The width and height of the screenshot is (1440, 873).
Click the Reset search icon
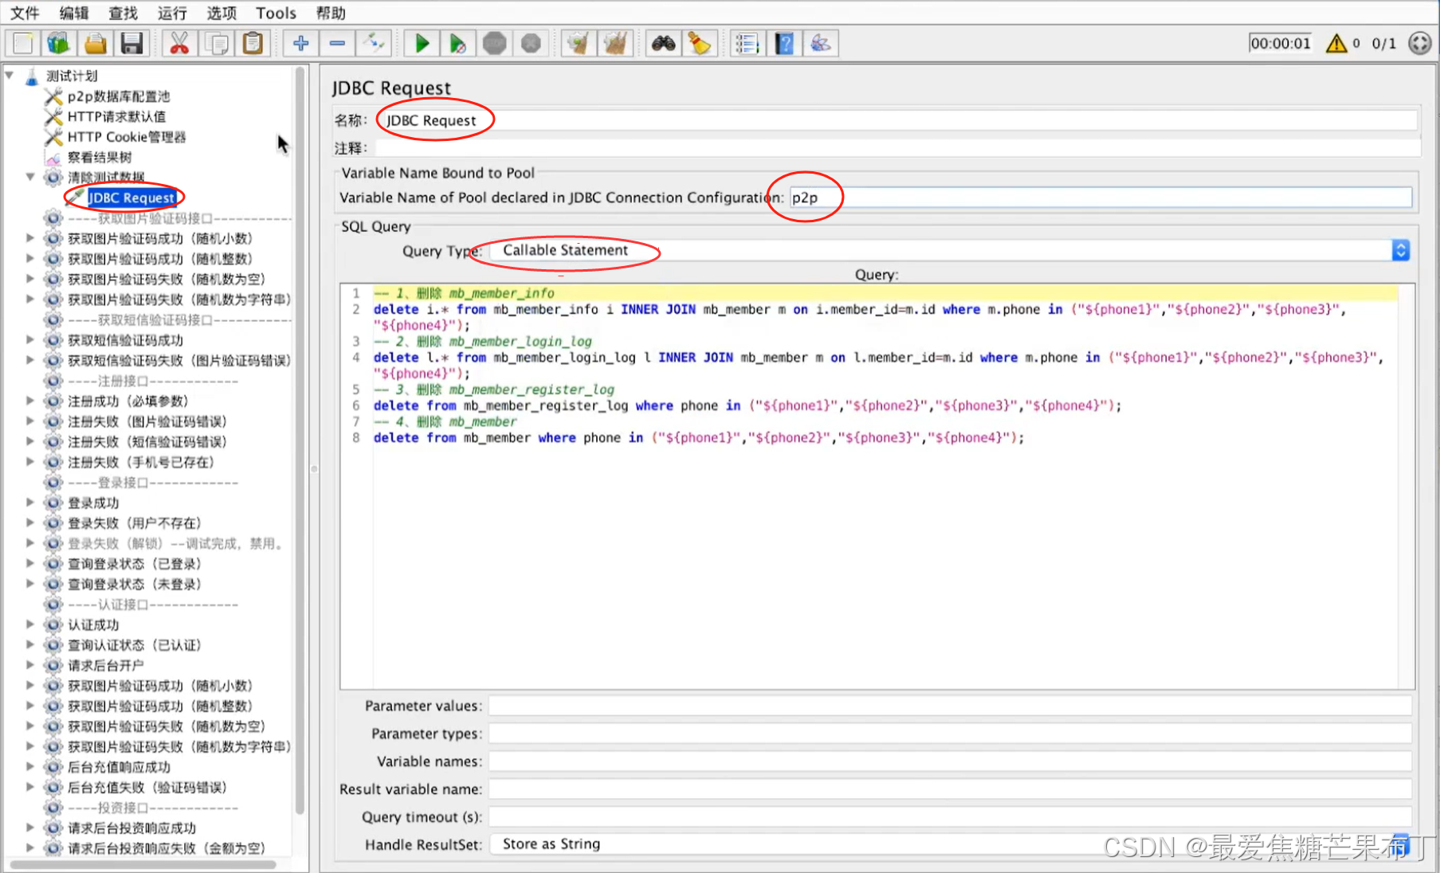700,43
